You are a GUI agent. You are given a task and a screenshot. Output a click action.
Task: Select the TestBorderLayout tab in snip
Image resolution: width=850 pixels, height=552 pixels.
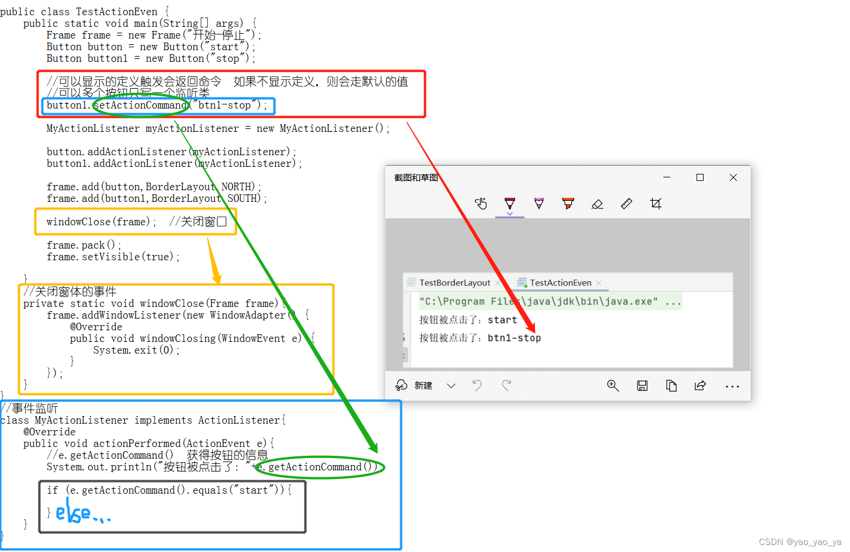click(454, 282)
